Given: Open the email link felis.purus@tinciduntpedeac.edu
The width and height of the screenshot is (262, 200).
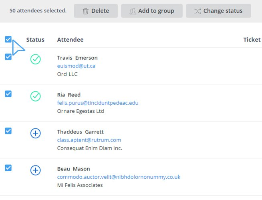Looking at the screenshot, I should pos(98,103).
